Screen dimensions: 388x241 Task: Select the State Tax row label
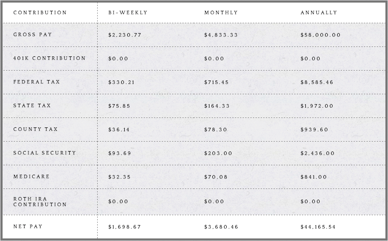[32, 105]
